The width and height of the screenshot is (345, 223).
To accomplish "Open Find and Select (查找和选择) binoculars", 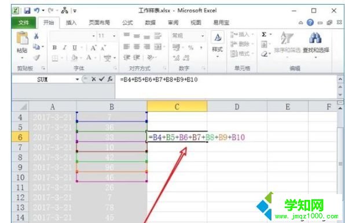I will click(315, 45).
